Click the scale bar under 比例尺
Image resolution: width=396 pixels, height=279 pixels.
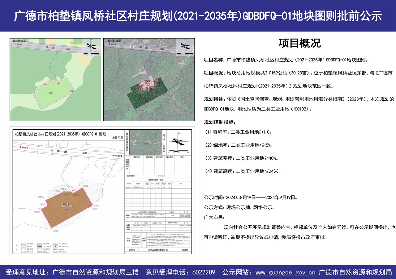(x=179, y=151)
